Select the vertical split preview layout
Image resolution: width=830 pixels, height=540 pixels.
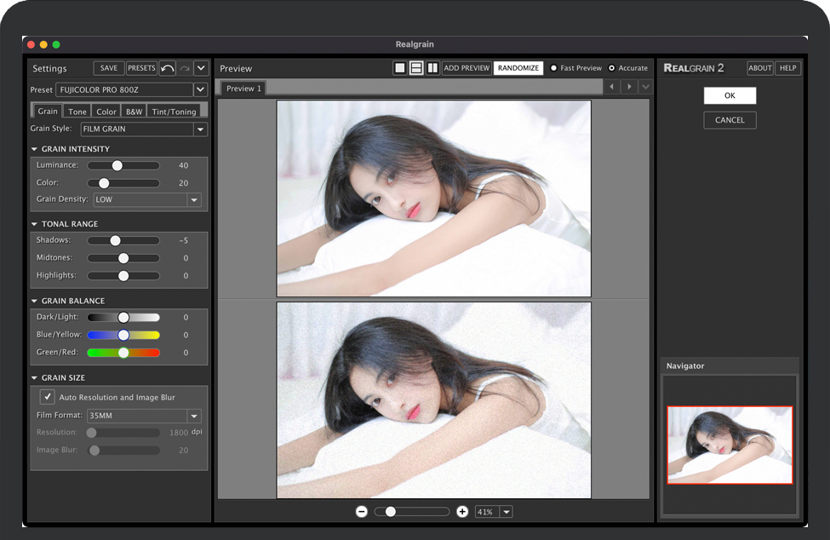[432, 68]
